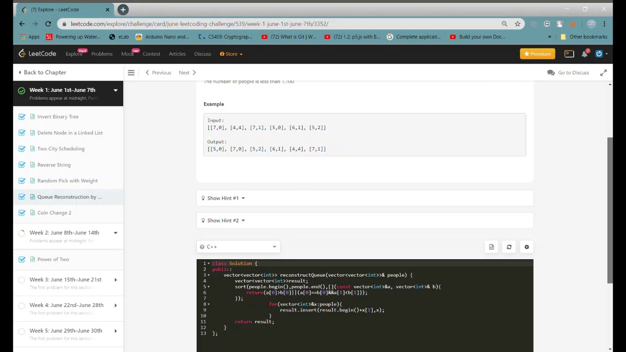Image resolution: width=626 pixels, height=352 pixels.
Task: Toggle the Queue Reconstruction checkmark
Action: click(22, 197)
